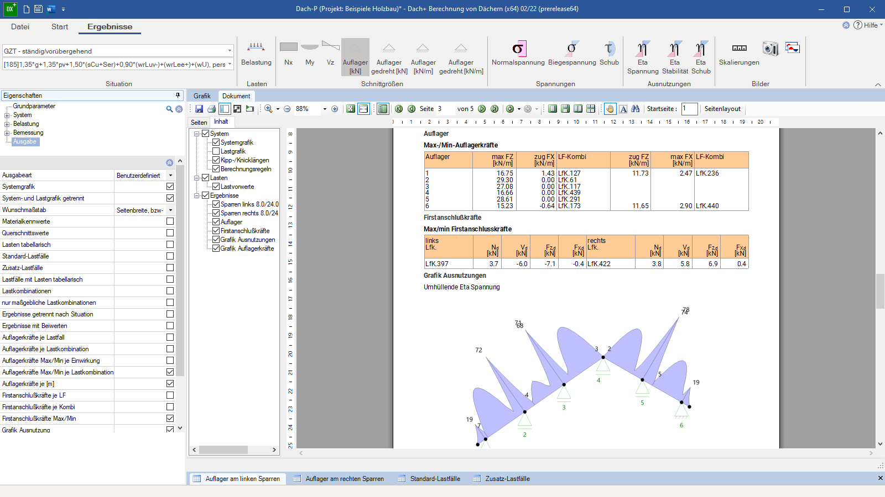Open the Datei menu tab
Image resolution: width=885 pixels, height=497 pixels.
click(x=20, y=27)
